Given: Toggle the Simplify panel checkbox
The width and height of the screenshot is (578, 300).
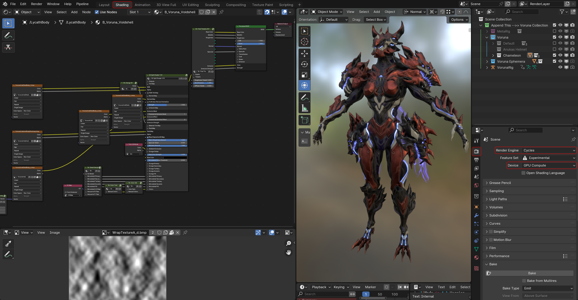Looking at the screenshot, I should point(491,232).
